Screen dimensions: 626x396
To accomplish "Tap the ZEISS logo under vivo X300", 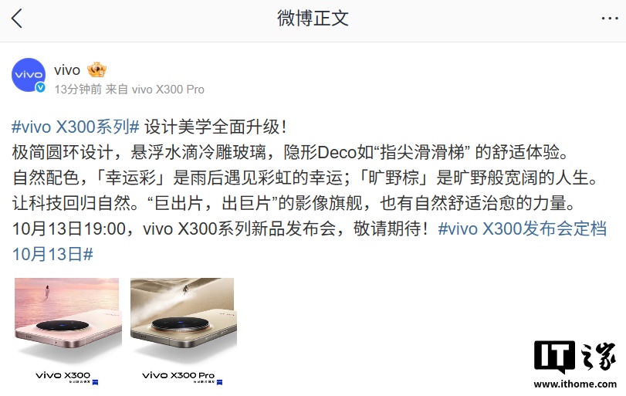I will point(95,382).
